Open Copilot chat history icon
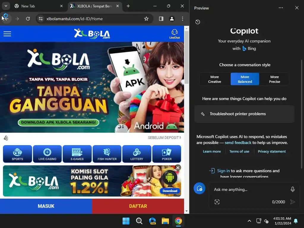 coord(198,22)
